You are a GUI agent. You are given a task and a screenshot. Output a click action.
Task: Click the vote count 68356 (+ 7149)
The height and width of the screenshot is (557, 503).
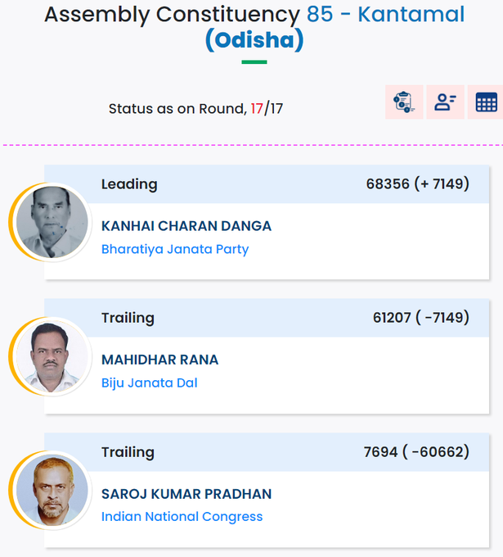(x=417, y=184)
